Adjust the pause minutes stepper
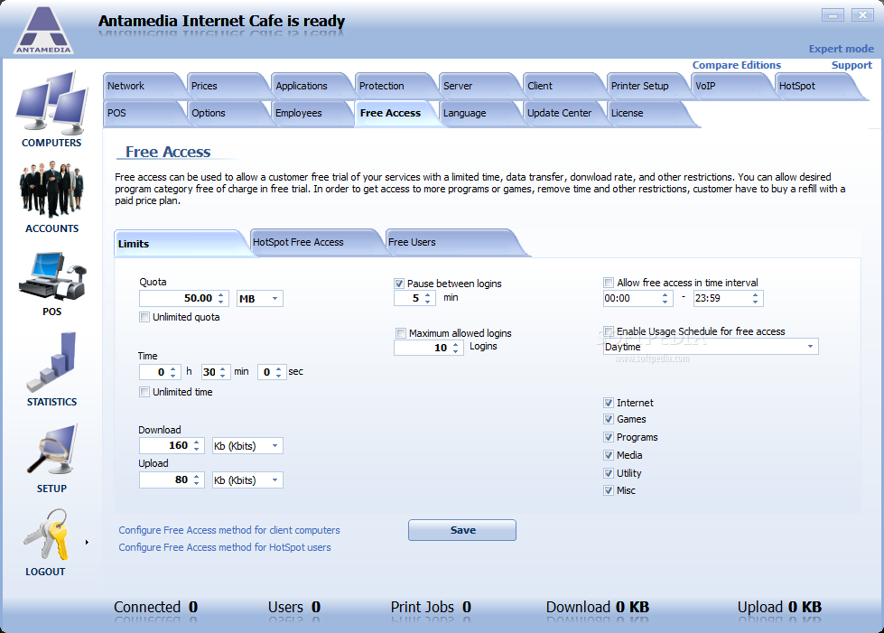This screenshot has width=884, height=633. tap(428, 298)
